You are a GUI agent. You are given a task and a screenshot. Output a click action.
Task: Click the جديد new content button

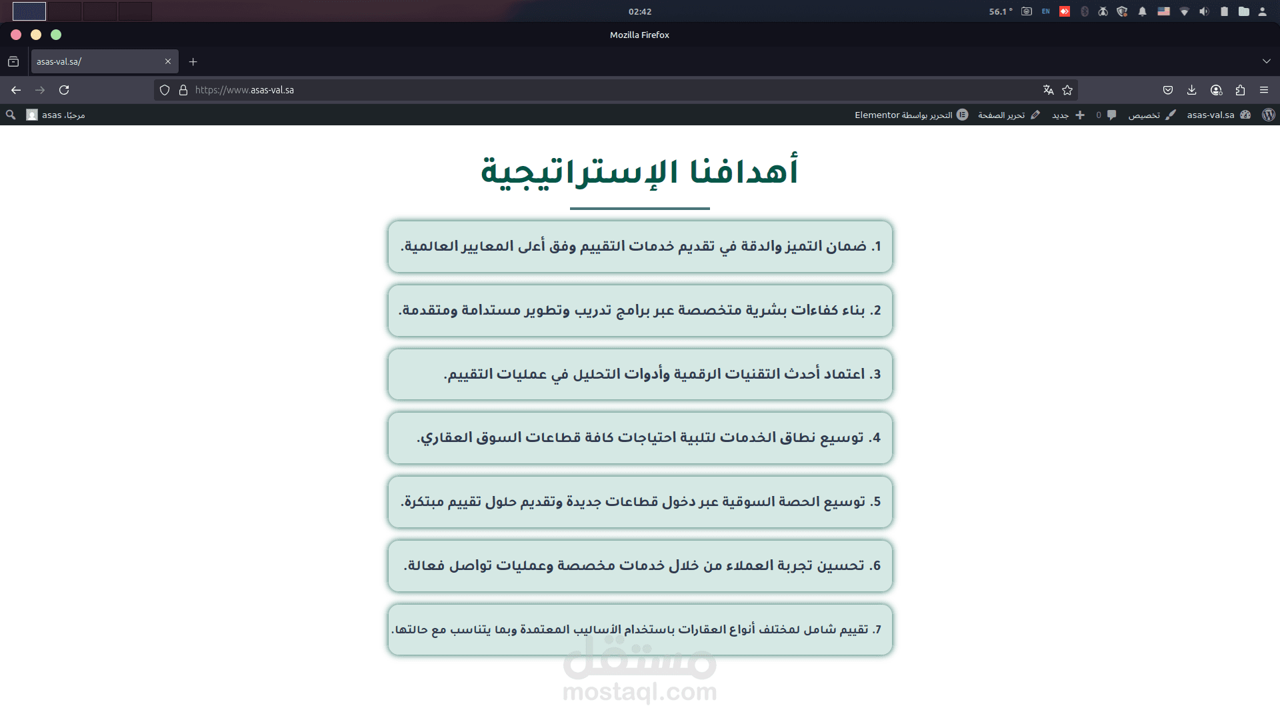click(1069, 115)
